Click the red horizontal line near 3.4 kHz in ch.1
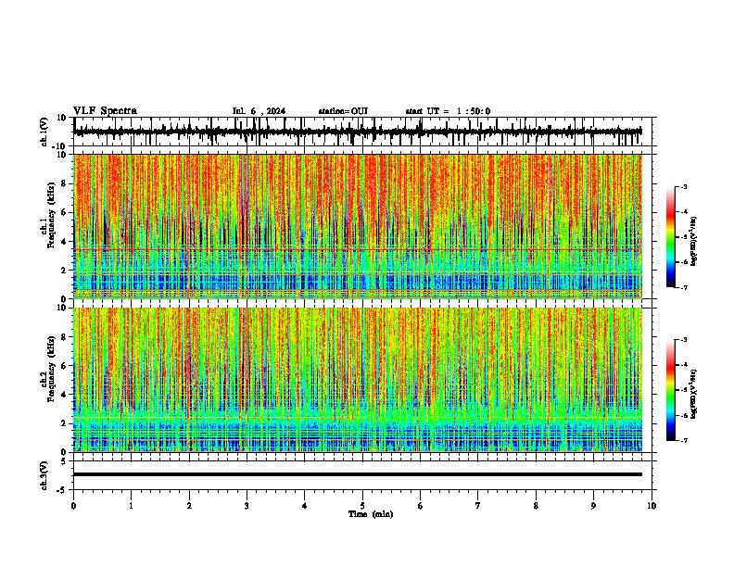Viewport: 734px width, 567px height. tap(358, 250)
